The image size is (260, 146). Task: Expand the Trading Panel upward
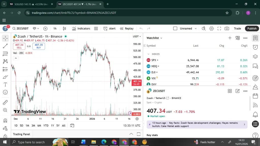click(x=131, y=134)
